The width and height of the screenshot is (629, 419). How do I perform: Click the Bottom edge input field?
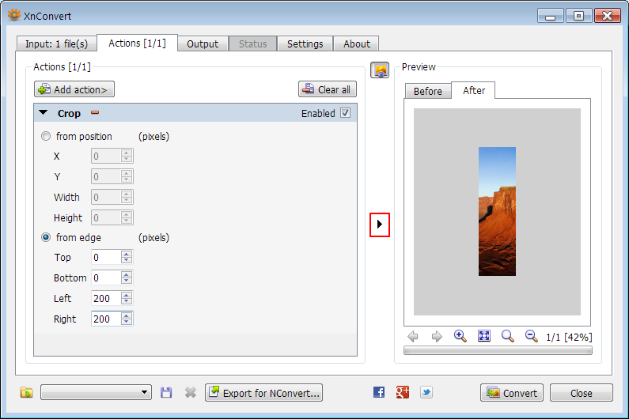106,277
